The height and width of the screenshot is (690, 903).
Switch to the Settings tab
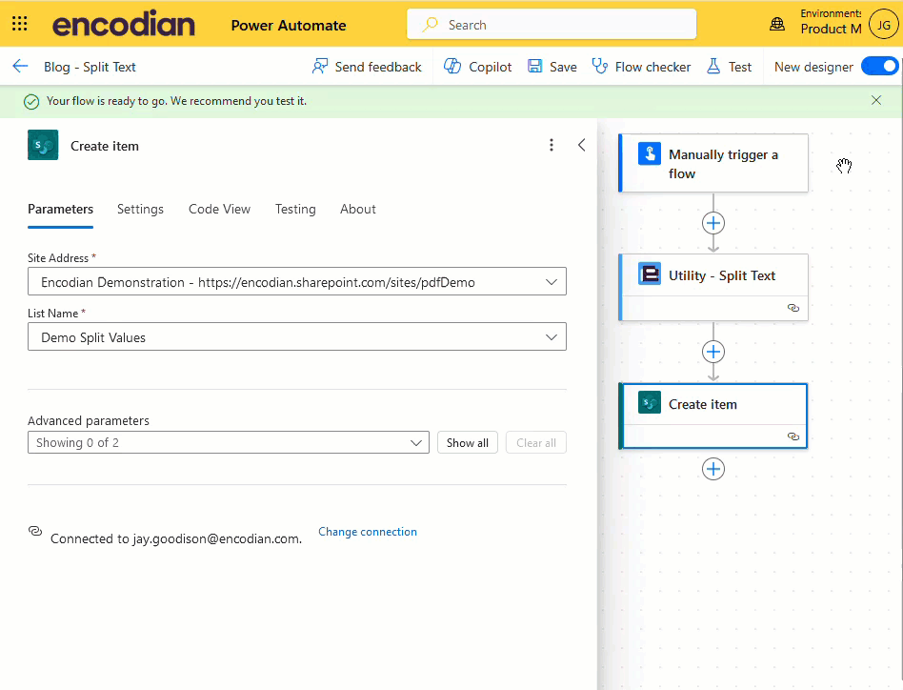pos(140,209)
